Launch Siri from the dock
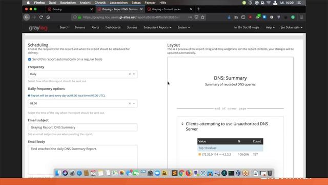 click(65, 173)
